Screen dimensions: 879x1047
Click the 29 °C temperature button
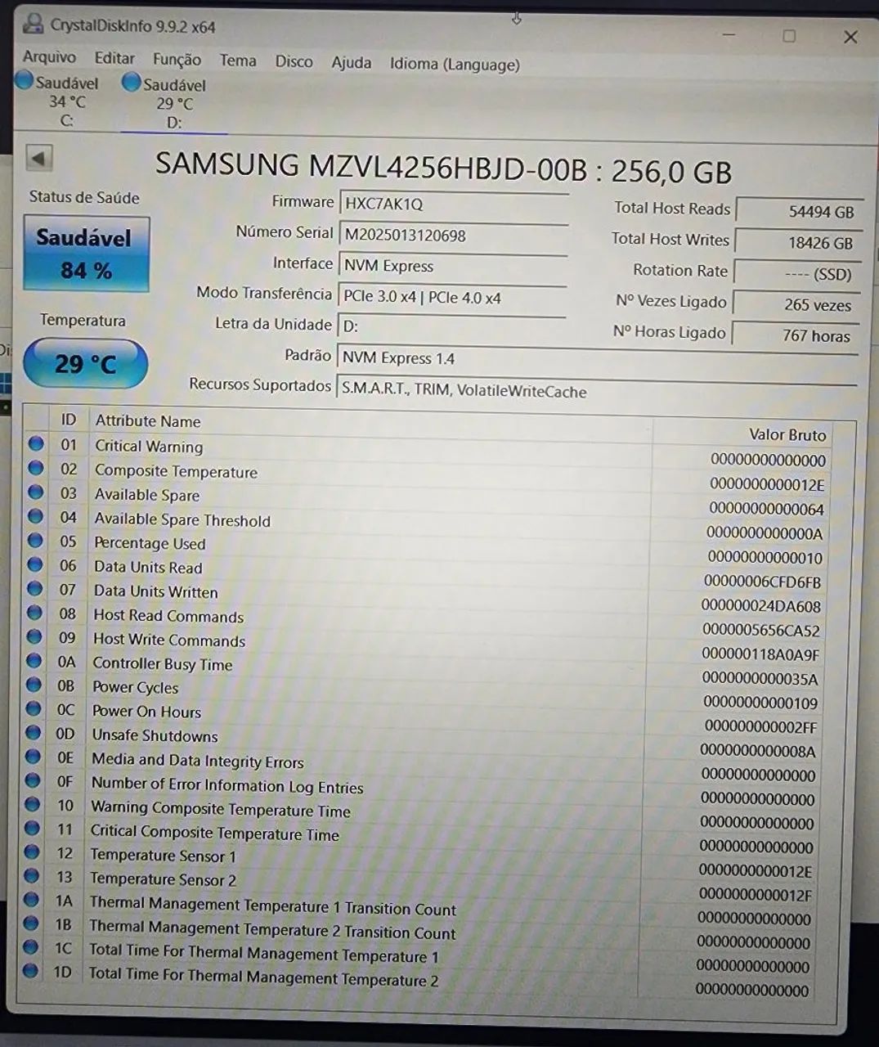click(85, 363)
